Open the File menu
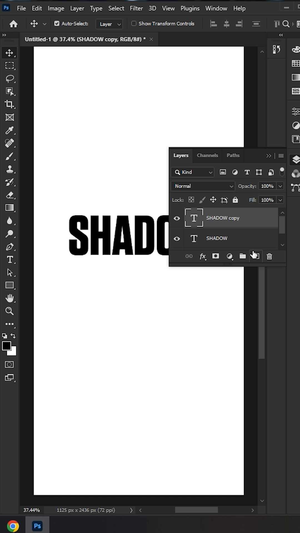 coord(21,8)
